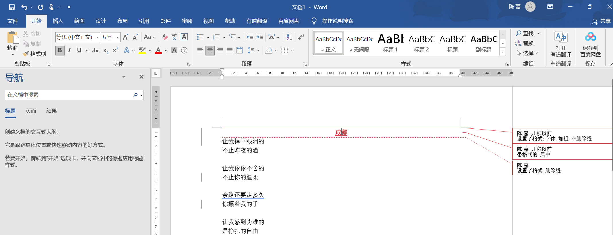The width and height of the screenshot is (613, 235).
Task: Increase paragraph indent
Action: (260, 37)
